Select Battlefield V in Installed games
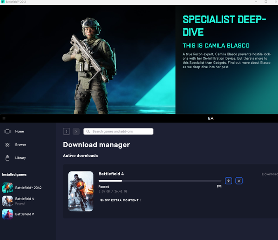Screen dimensions: 278x240 point(18,214)
